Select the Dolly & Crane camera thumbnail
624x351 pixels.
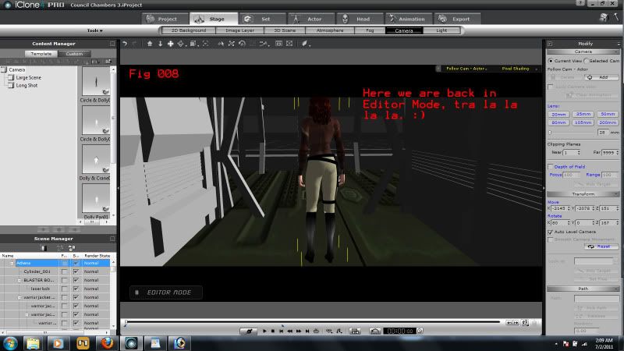pyautogui.click(x=96, y=159)
